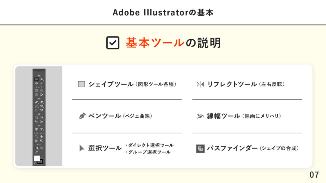Expand the toolbar using top double-arrow
The image size is (326, 183).
34,70
